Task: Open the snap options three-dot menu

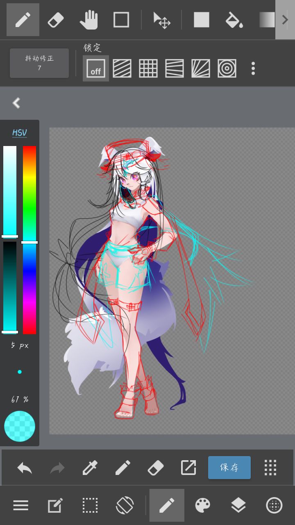Action: (253, 68)
